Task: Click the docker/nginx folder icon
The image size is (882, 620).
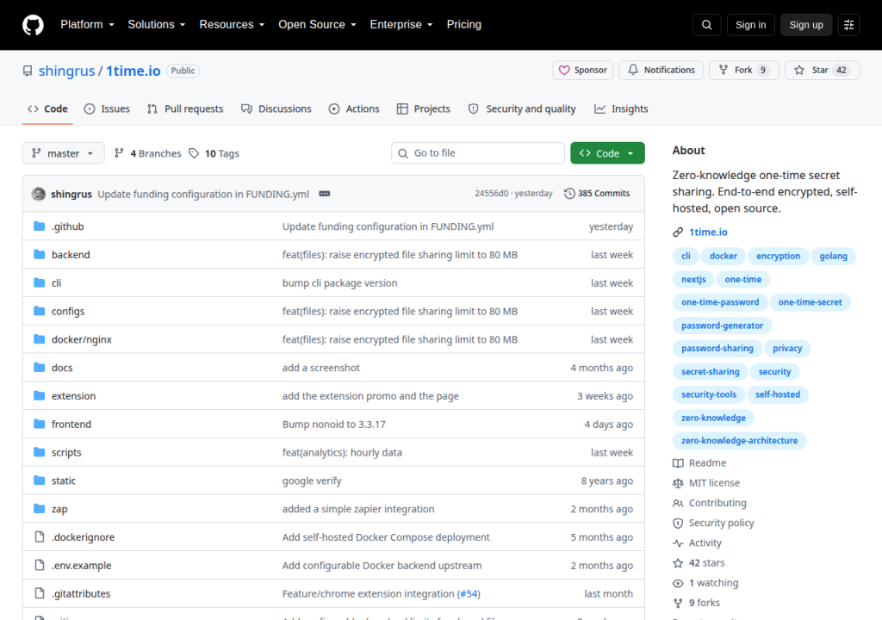Action: point(39,338)
